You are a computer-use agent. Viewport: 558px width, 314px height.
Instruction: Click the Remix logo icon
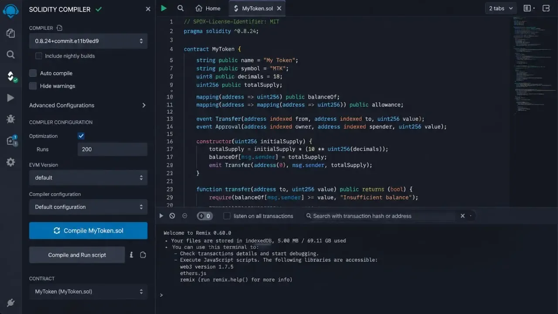(11, 11)
